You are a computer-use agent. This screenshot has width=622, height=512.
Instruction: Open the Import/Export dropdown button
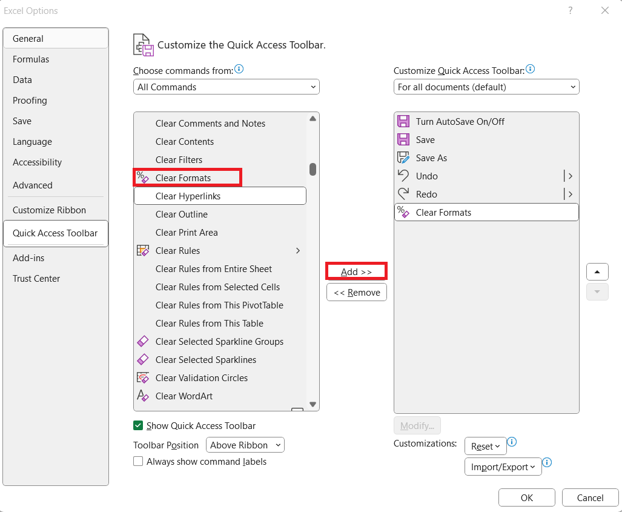click(x=503, y=467)
